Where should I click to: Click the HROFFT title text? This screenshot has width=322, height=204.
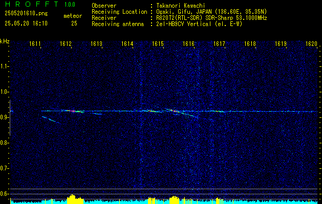32,4
